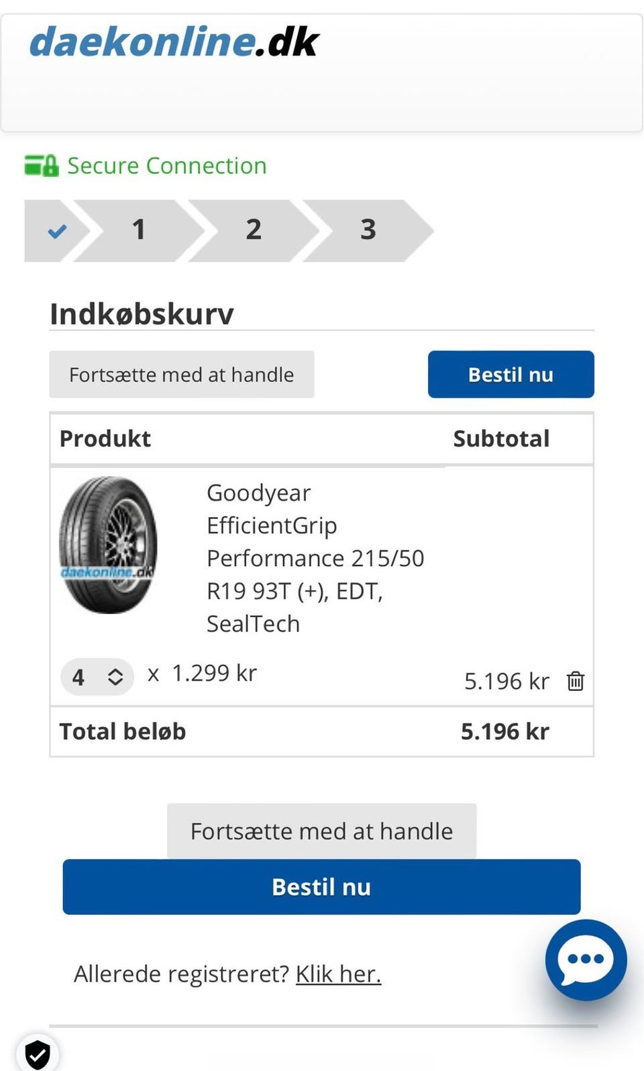
Task: Open the quantity selector showing 4
Action: coord(97,677)
